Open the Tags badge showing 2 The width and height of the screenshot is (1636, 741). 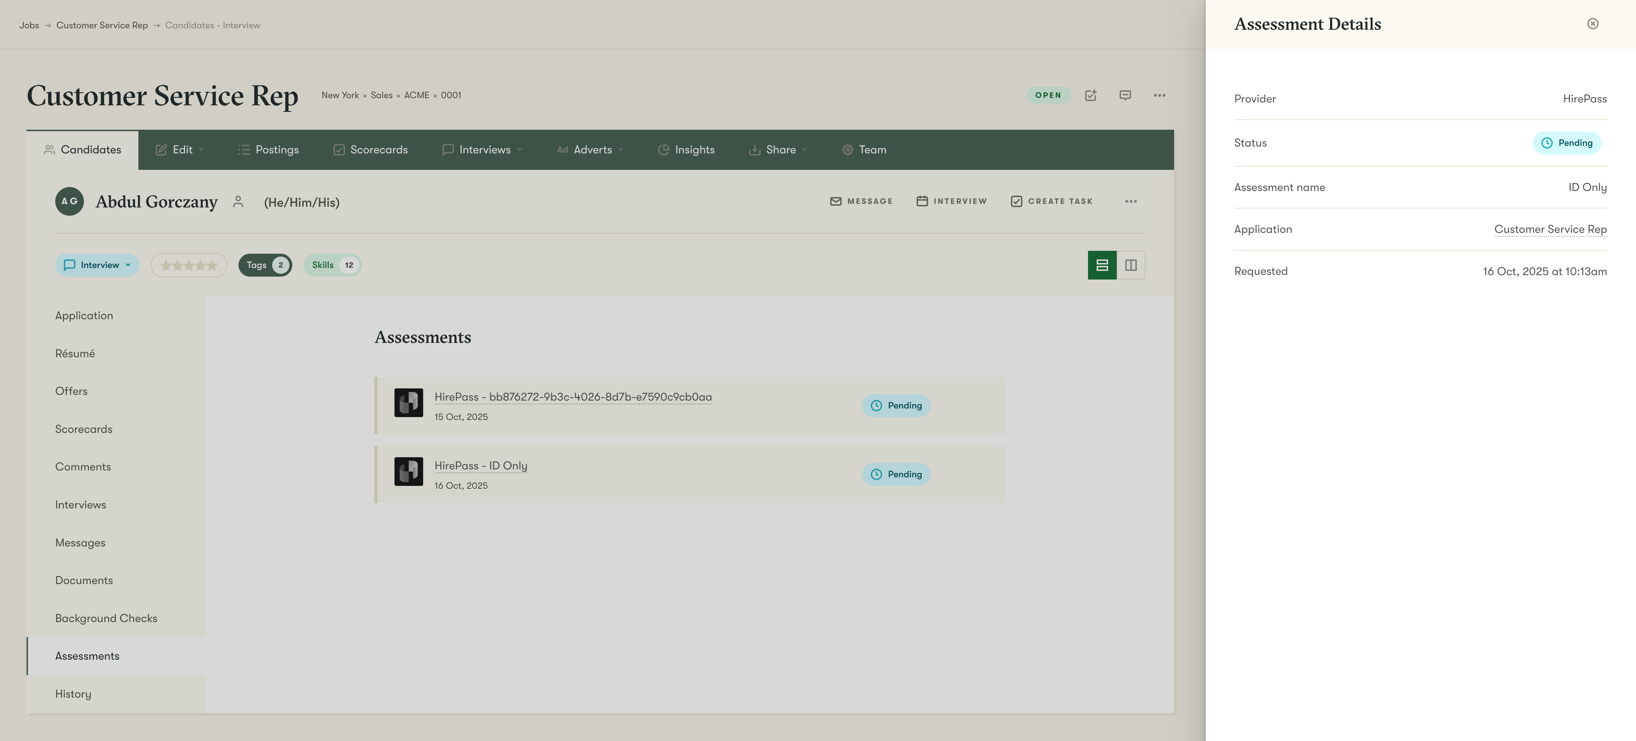point(265,265)
